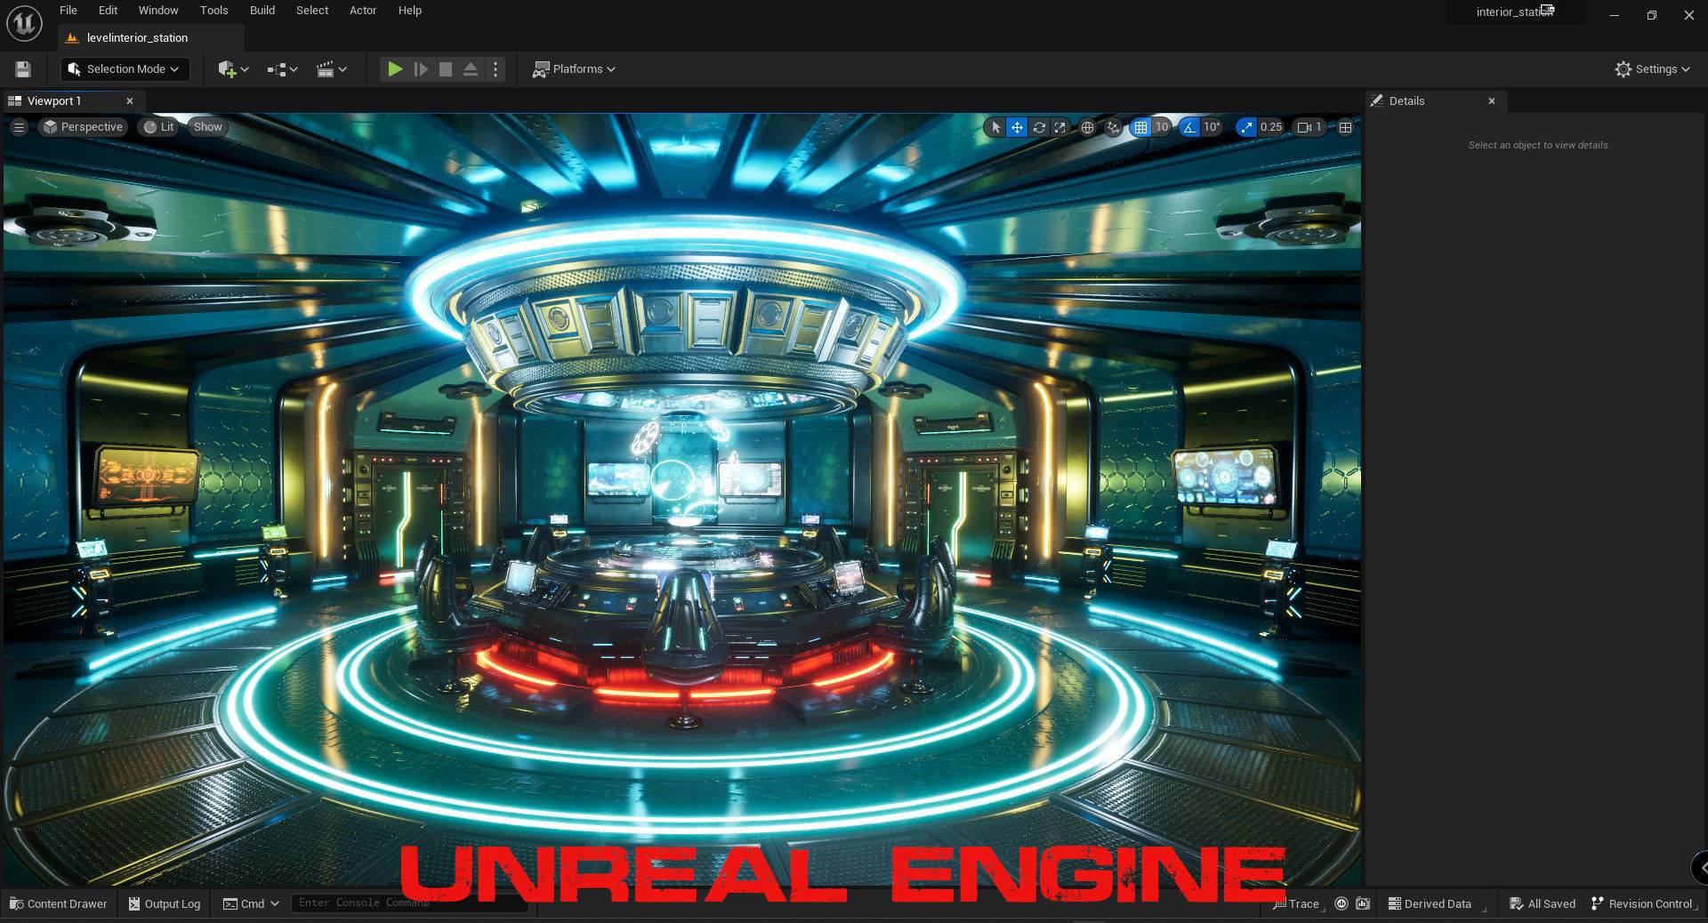Viewport: 1708px width, 923px height.
Task: Change the Lit view mode
Action: point(159,127)
